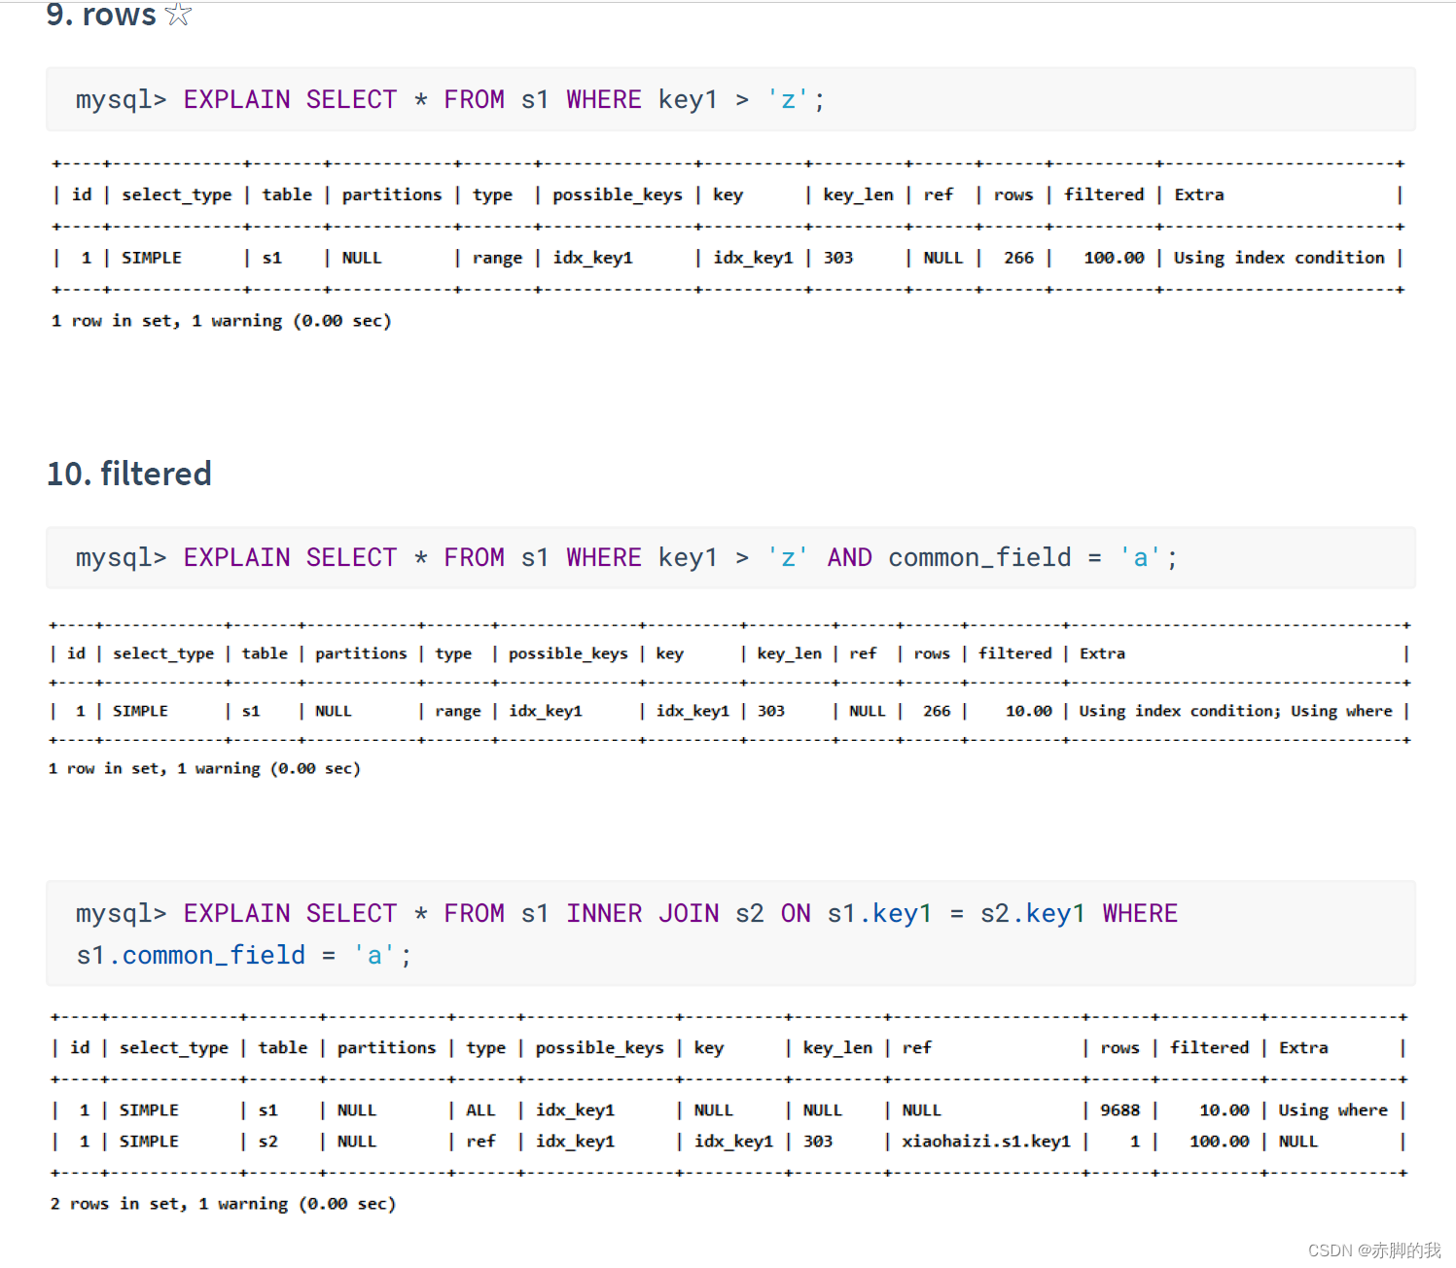The image size is (1456, 1268).
Task: Click the '9. rows' section heading
Action: coord(101,15)
